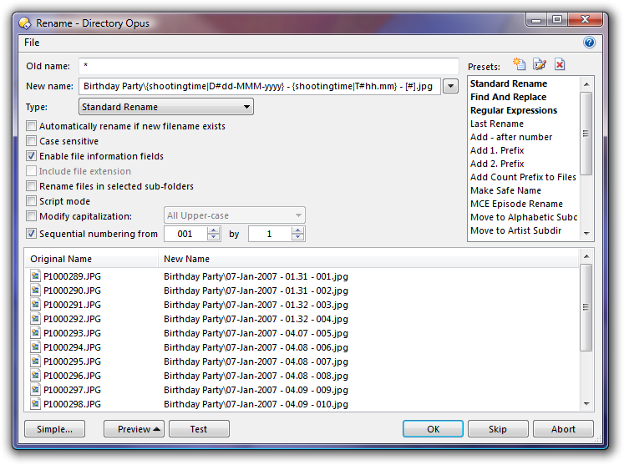Click the file icon next to P1000294.JPG
This screenshot has height=465, width=624.
(x=35, y=346)
